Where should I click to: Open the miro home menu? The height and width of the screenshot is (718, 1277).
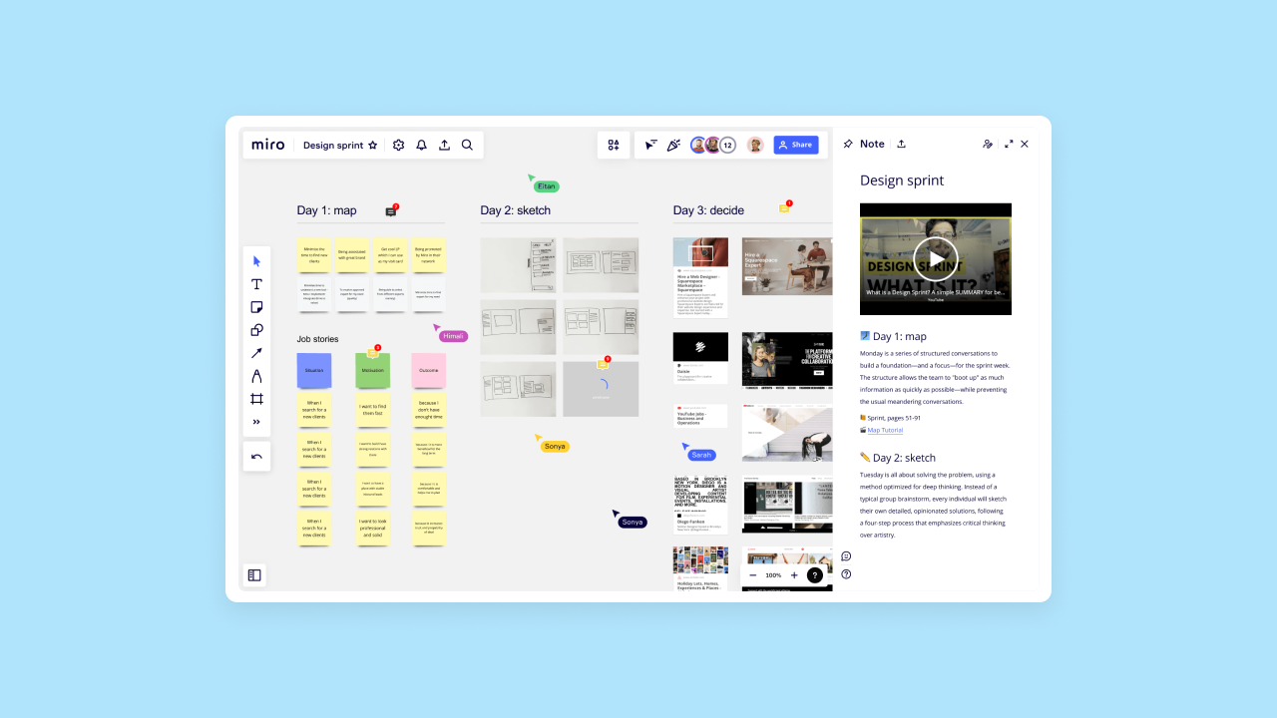pos(267,144)
